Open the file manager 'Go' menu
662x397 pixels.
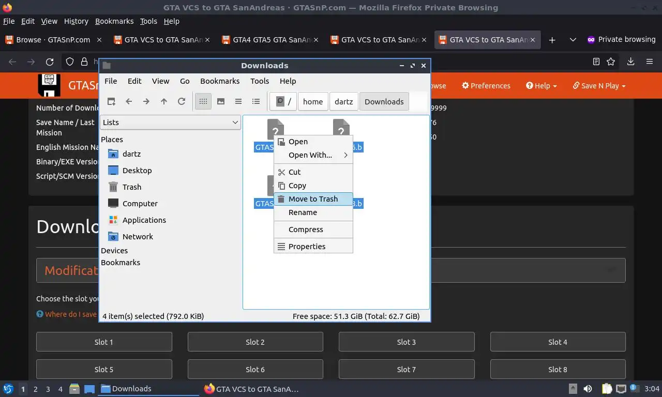(185, 81)
